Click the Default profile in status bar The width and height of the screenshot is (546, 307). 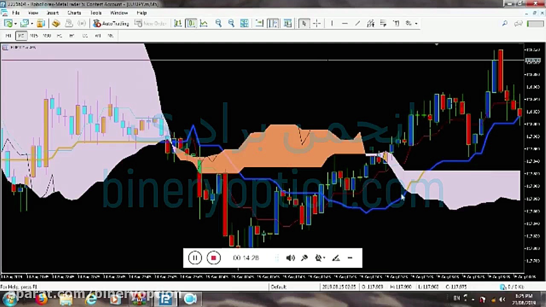[279, 287]
